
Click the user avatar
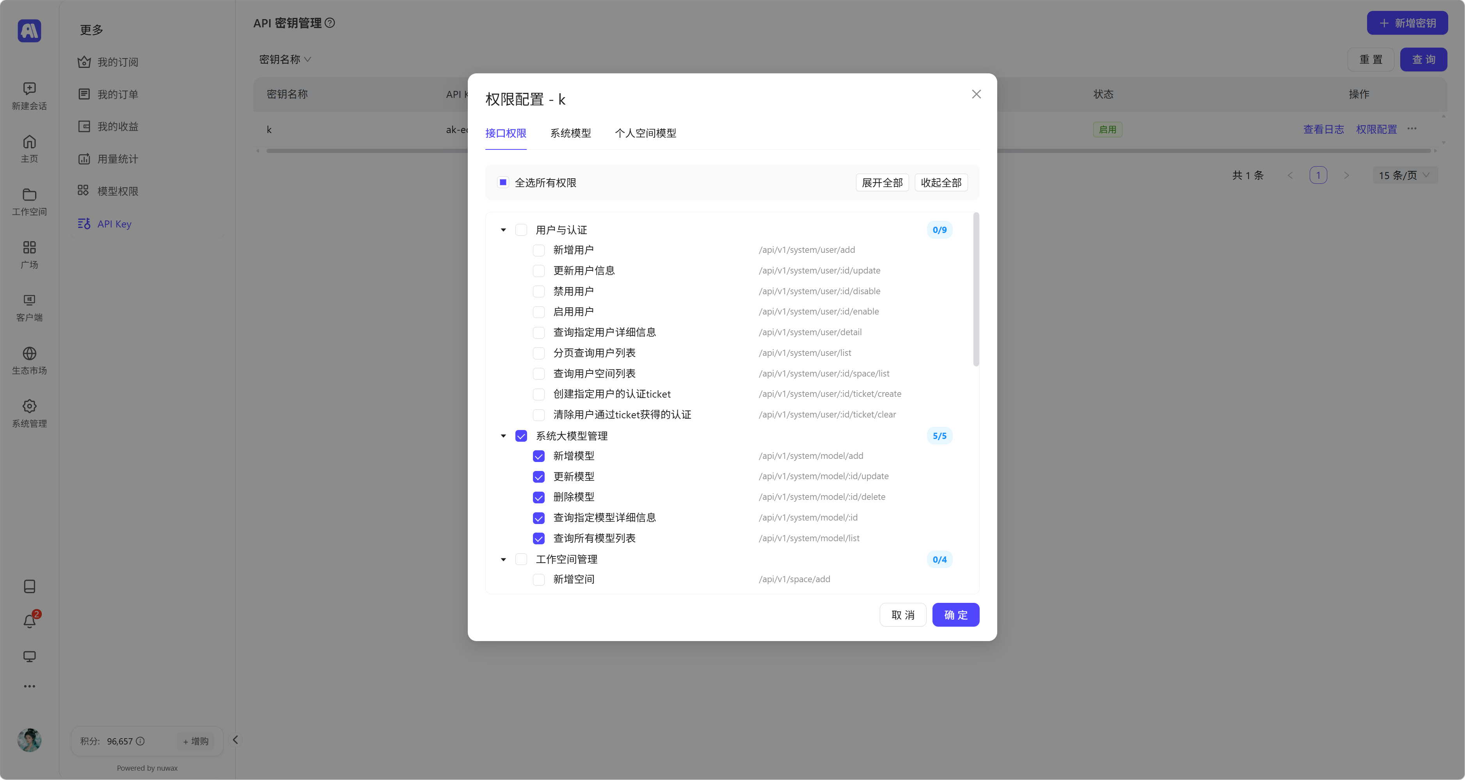[29, 740]
